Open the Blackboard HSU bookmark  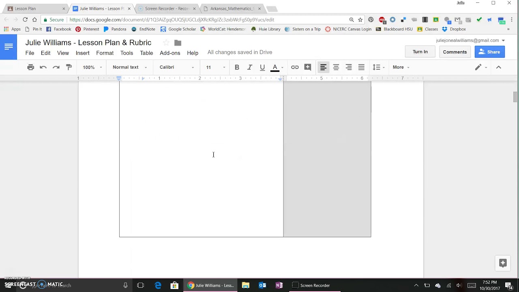pos(394,29)
